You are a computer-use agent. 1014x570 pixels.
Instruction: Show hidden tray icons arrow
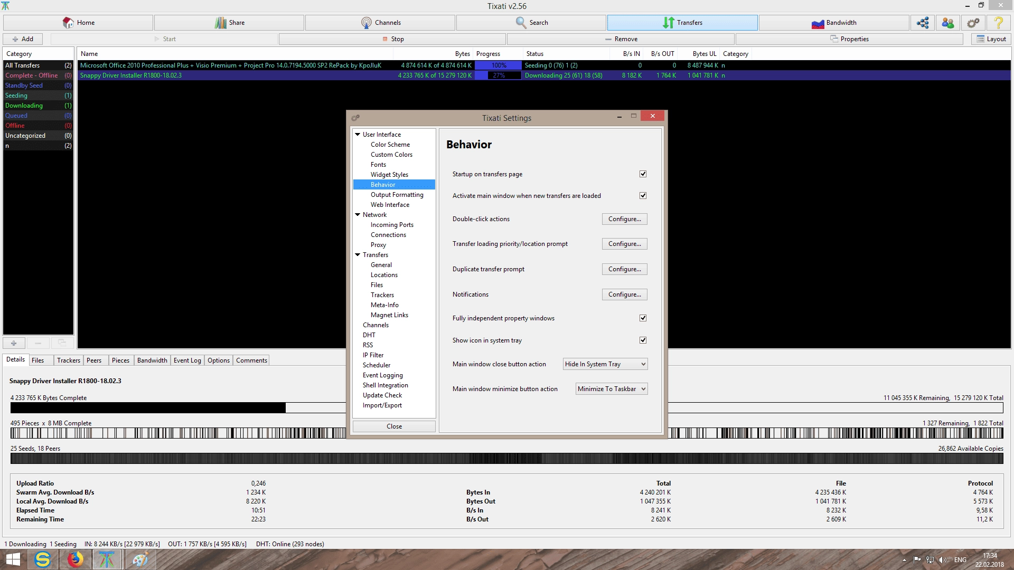click(904, 560)
